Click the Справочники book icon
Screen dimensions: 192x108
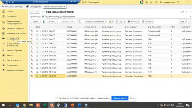(3, 65)
